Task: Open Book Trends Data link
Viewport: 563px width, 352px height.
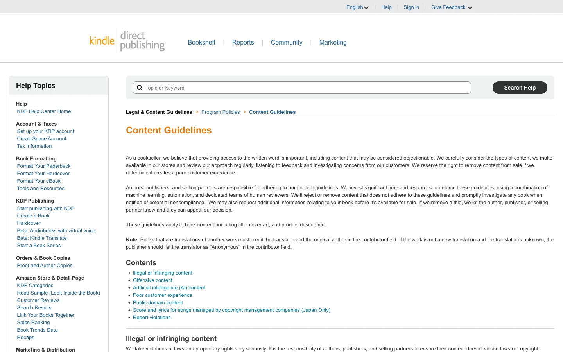Action: [x=37, y=330]
